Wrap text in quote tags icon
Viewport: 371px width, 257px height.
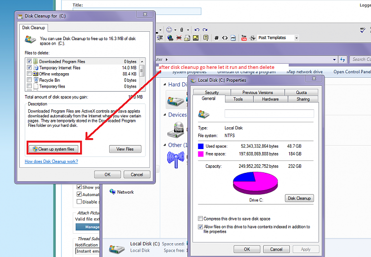(x=206, y=38)
